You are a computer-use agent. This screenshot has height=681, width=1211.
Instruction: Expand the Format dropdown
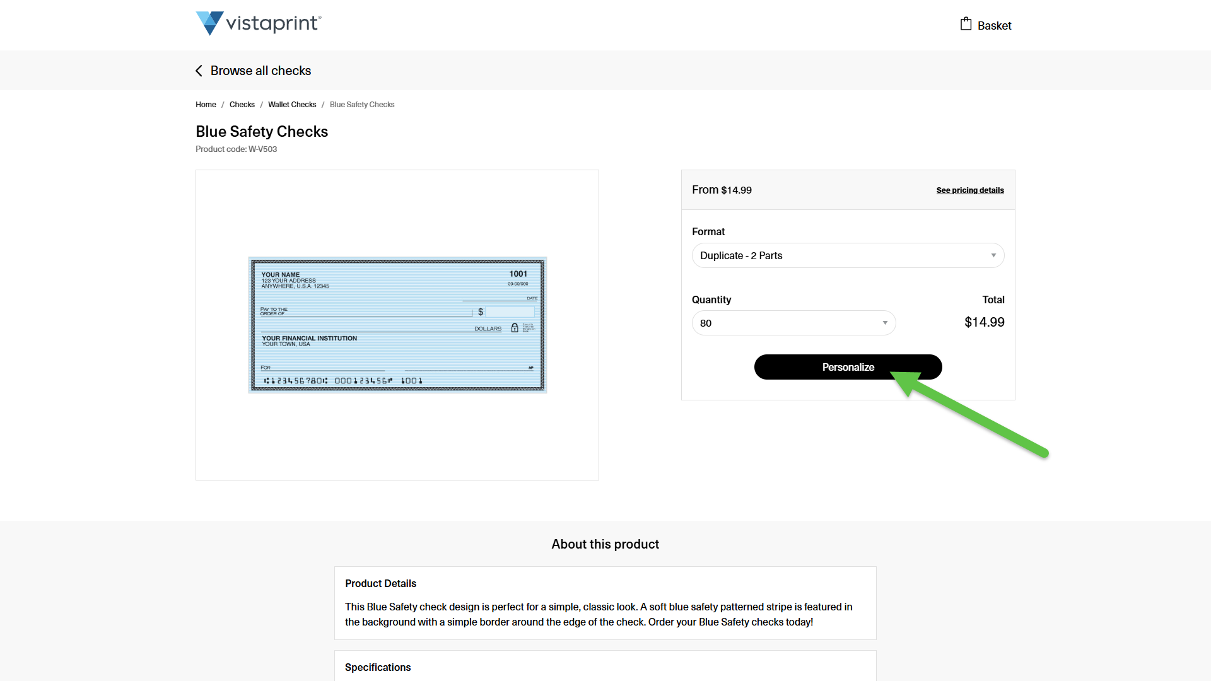pyautogui.click(x=848, y=255)
